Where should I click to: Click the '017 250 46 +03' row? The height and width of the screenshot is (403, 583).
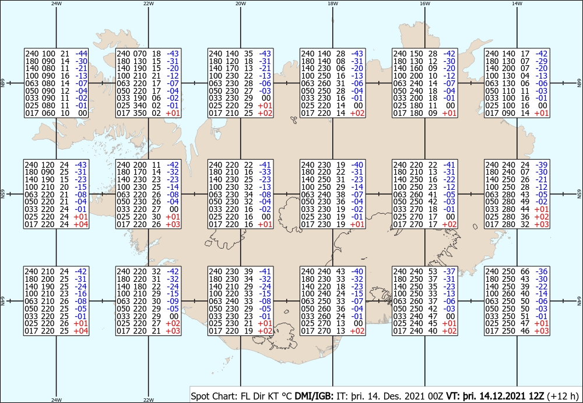click(x=517, y=331)
